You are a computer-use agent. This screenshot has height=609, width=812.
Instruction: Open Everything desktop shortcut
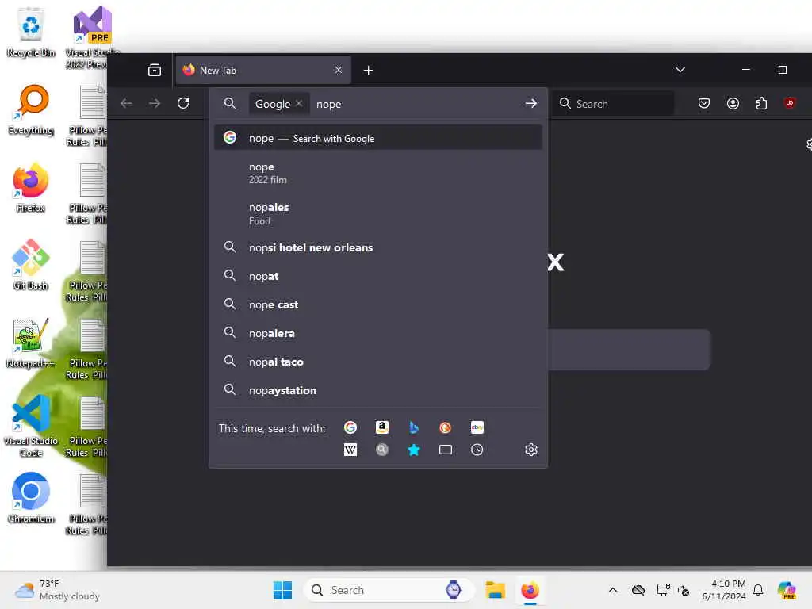(31, 110)
